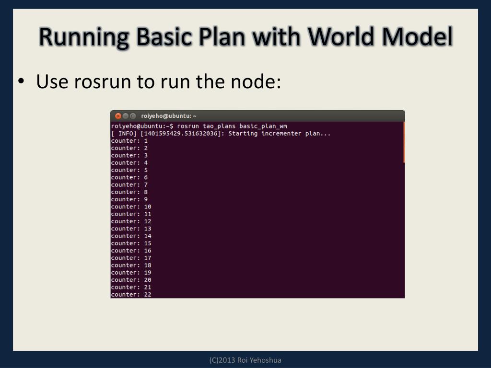Click the 'counter: 1' output line
Viewport: 491px width, 368px height.
click(129, 141)
